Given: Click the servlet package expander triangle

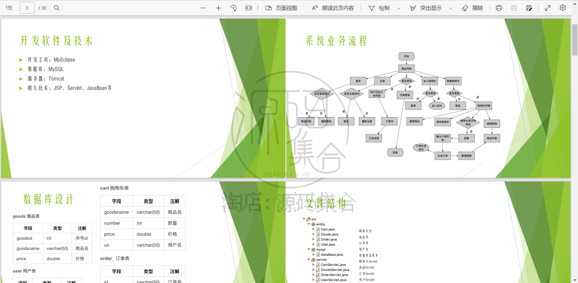Looking at the screenshot, I should coord(309,260).
